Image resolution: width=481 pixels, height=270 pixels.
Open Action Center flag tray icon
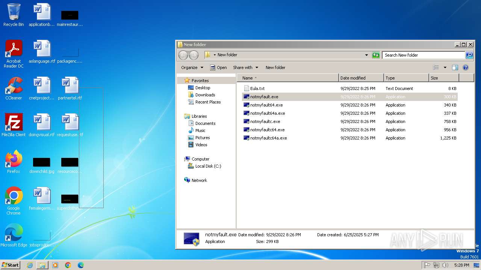tap(427, 265)
